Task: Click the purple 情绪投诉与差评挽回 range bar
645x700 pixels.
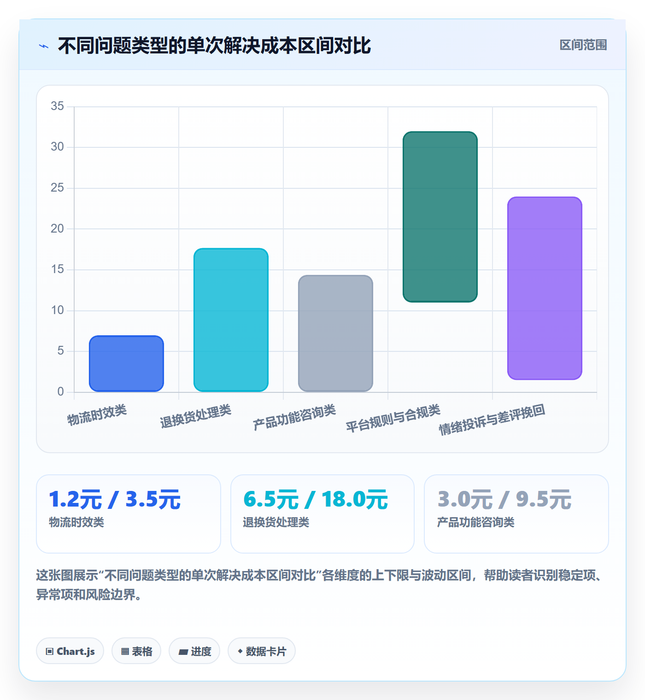Action: click(545, 288)
